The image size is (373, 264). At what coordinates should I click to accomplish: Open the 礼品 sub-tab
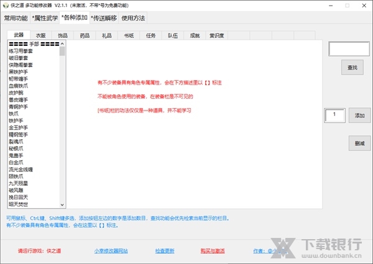[x=106, y=35]
